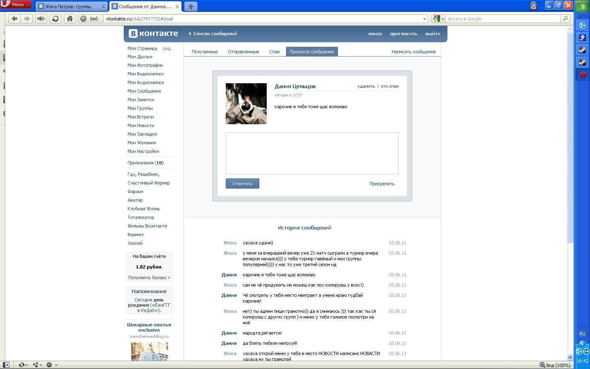Screen dimensions: 590x369
Task: Switch to the Жека Петров: группы tab
Action: tap(69, 7)
